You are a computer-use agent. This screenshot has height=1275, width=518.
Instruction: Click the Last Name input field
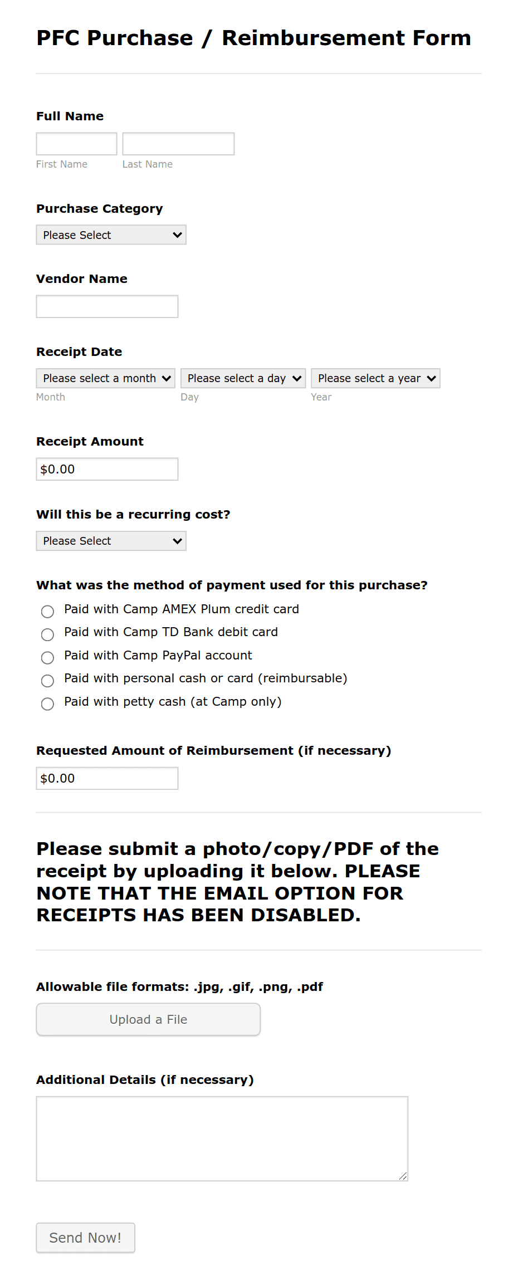tap(178, 143)
